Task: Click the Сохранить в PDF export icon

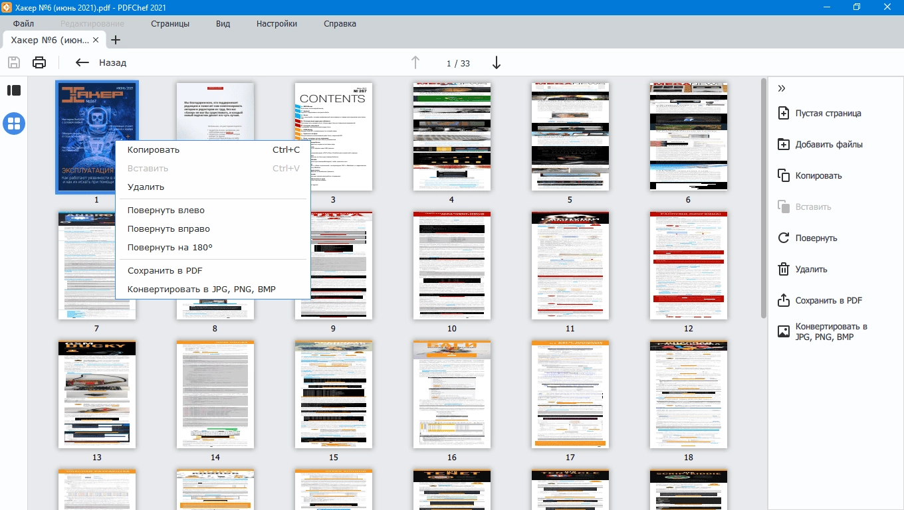Action: 783,300
